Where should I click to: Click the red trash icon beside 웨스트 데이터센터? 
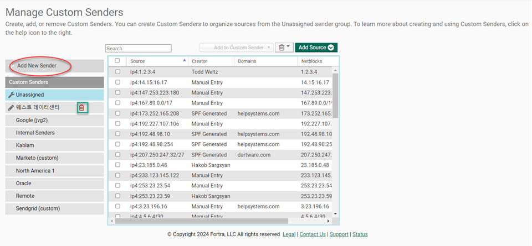click(82, 108)
